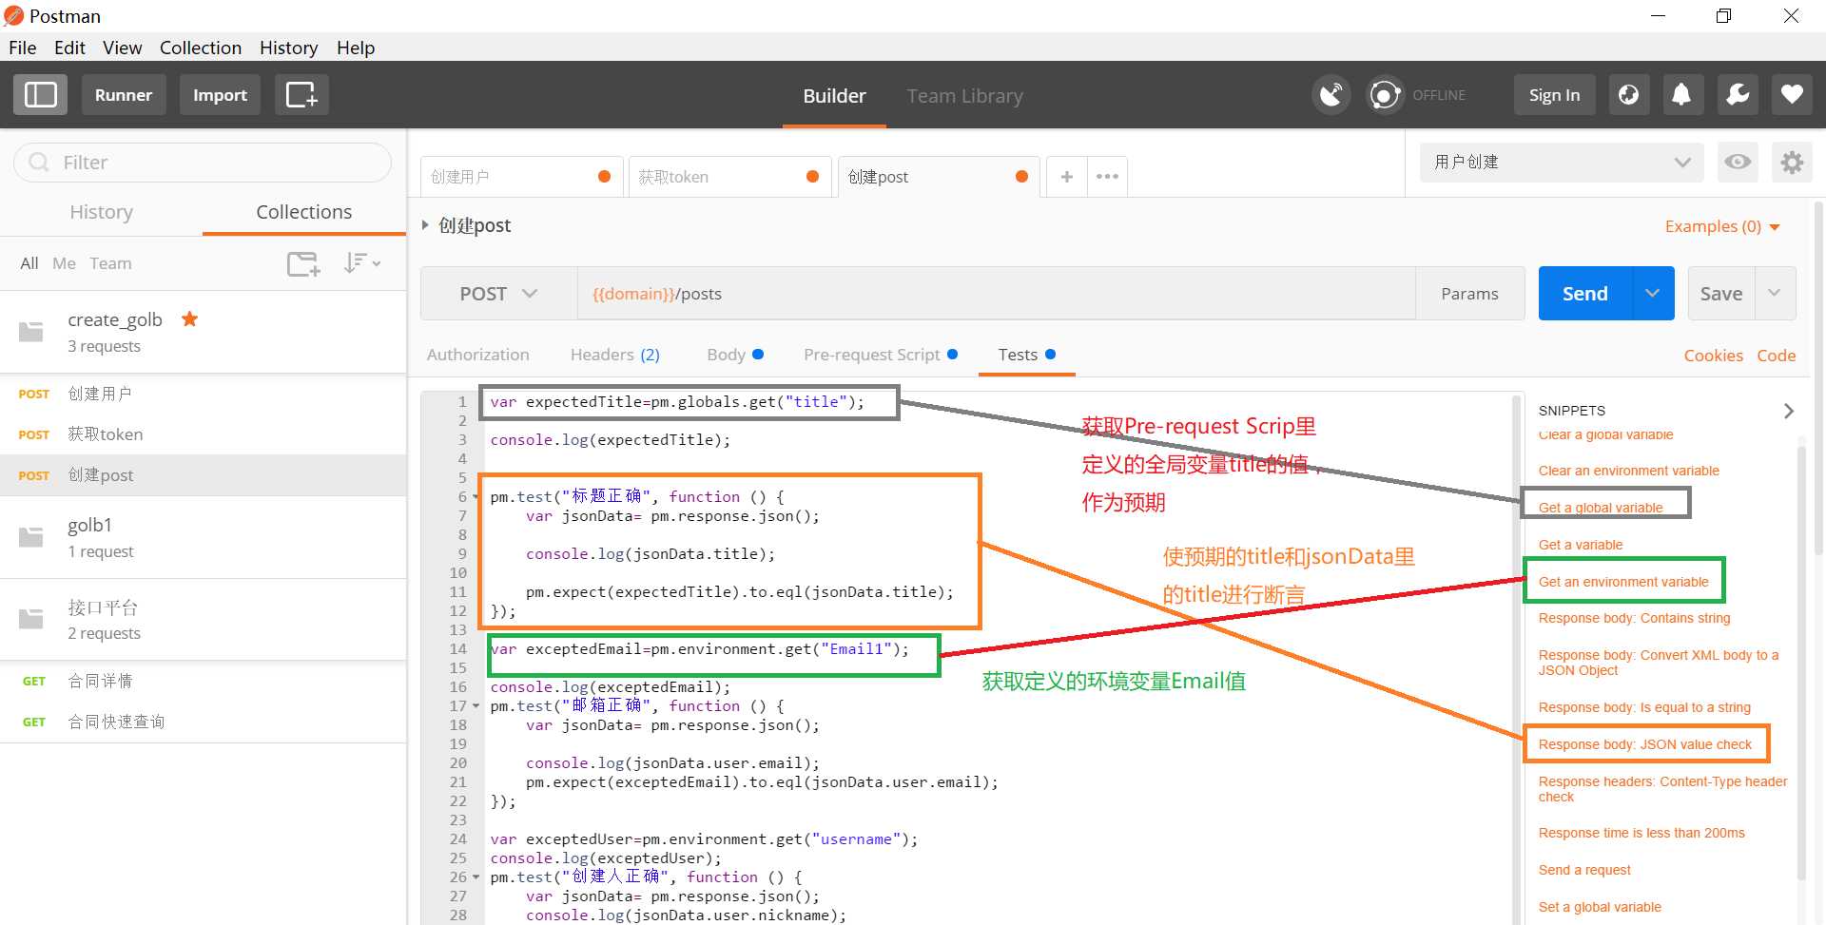Click the sync status OFFLINE icon
The image size is (1826, 925).
point(1386,95)
